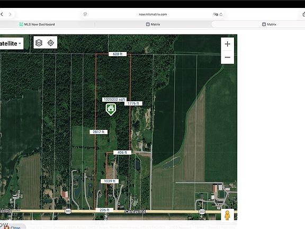Reload the page using refresh icon
305x229 pixels.
221,14
